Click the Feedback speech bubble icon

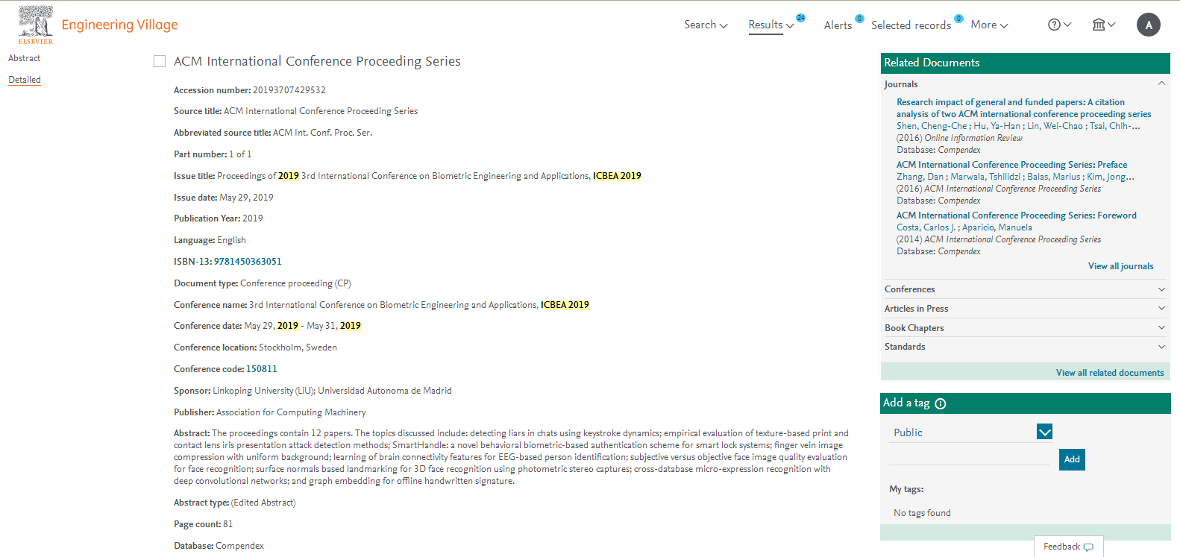pyautogui.click(x=1088, y=547)
